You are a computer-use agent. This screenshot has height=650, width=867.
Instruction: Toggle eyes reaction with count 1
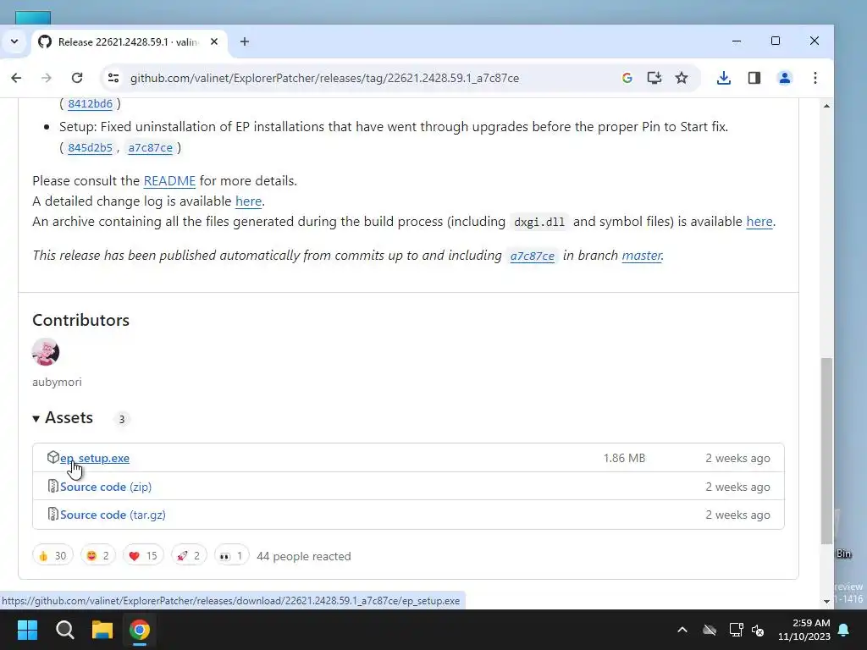click(x=232, y=556)
